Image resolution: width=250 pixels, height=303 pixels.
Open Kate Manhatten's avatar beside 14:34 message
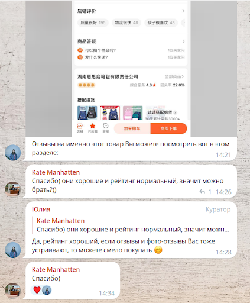[x=13, y=291]
